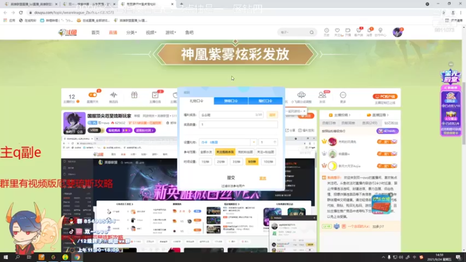The height and width of the screenshot is (262, 466).
Task: Open the 关注 follow heart icon
Action: (337, 32)
